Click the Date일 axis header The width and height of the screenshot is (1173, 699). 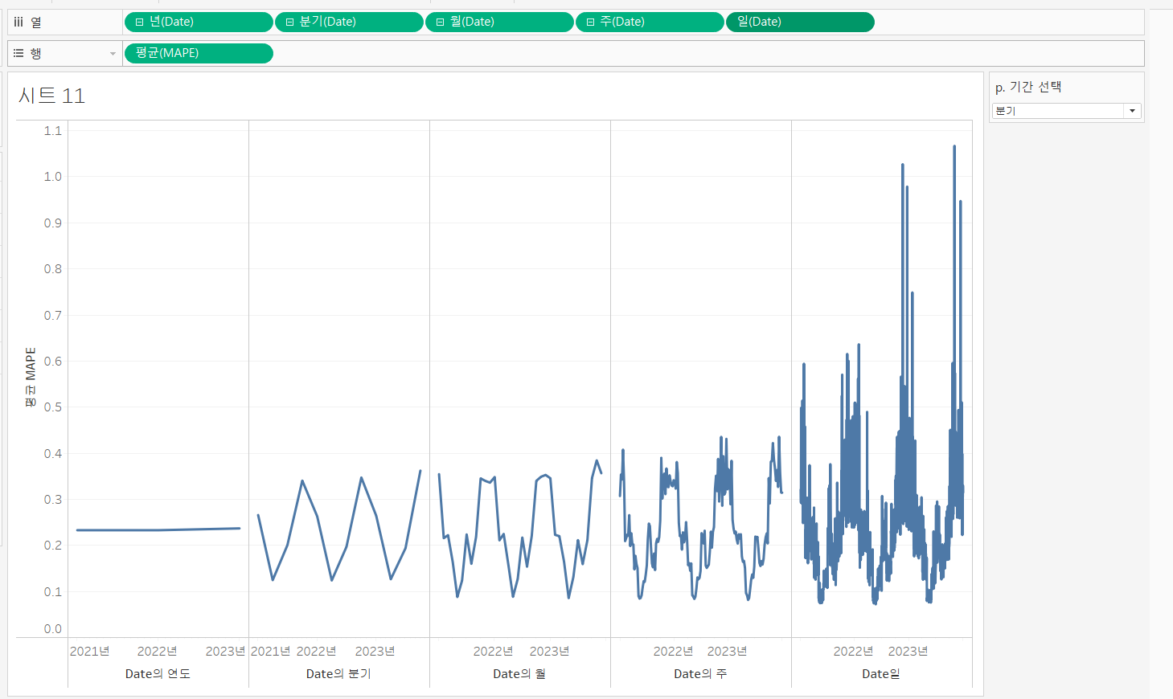pyautogui.click(x=881, y=673)
